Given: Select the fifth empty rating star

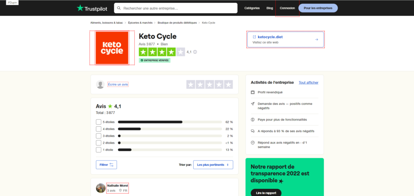Looking at the screenshot, I should point(228,84).
